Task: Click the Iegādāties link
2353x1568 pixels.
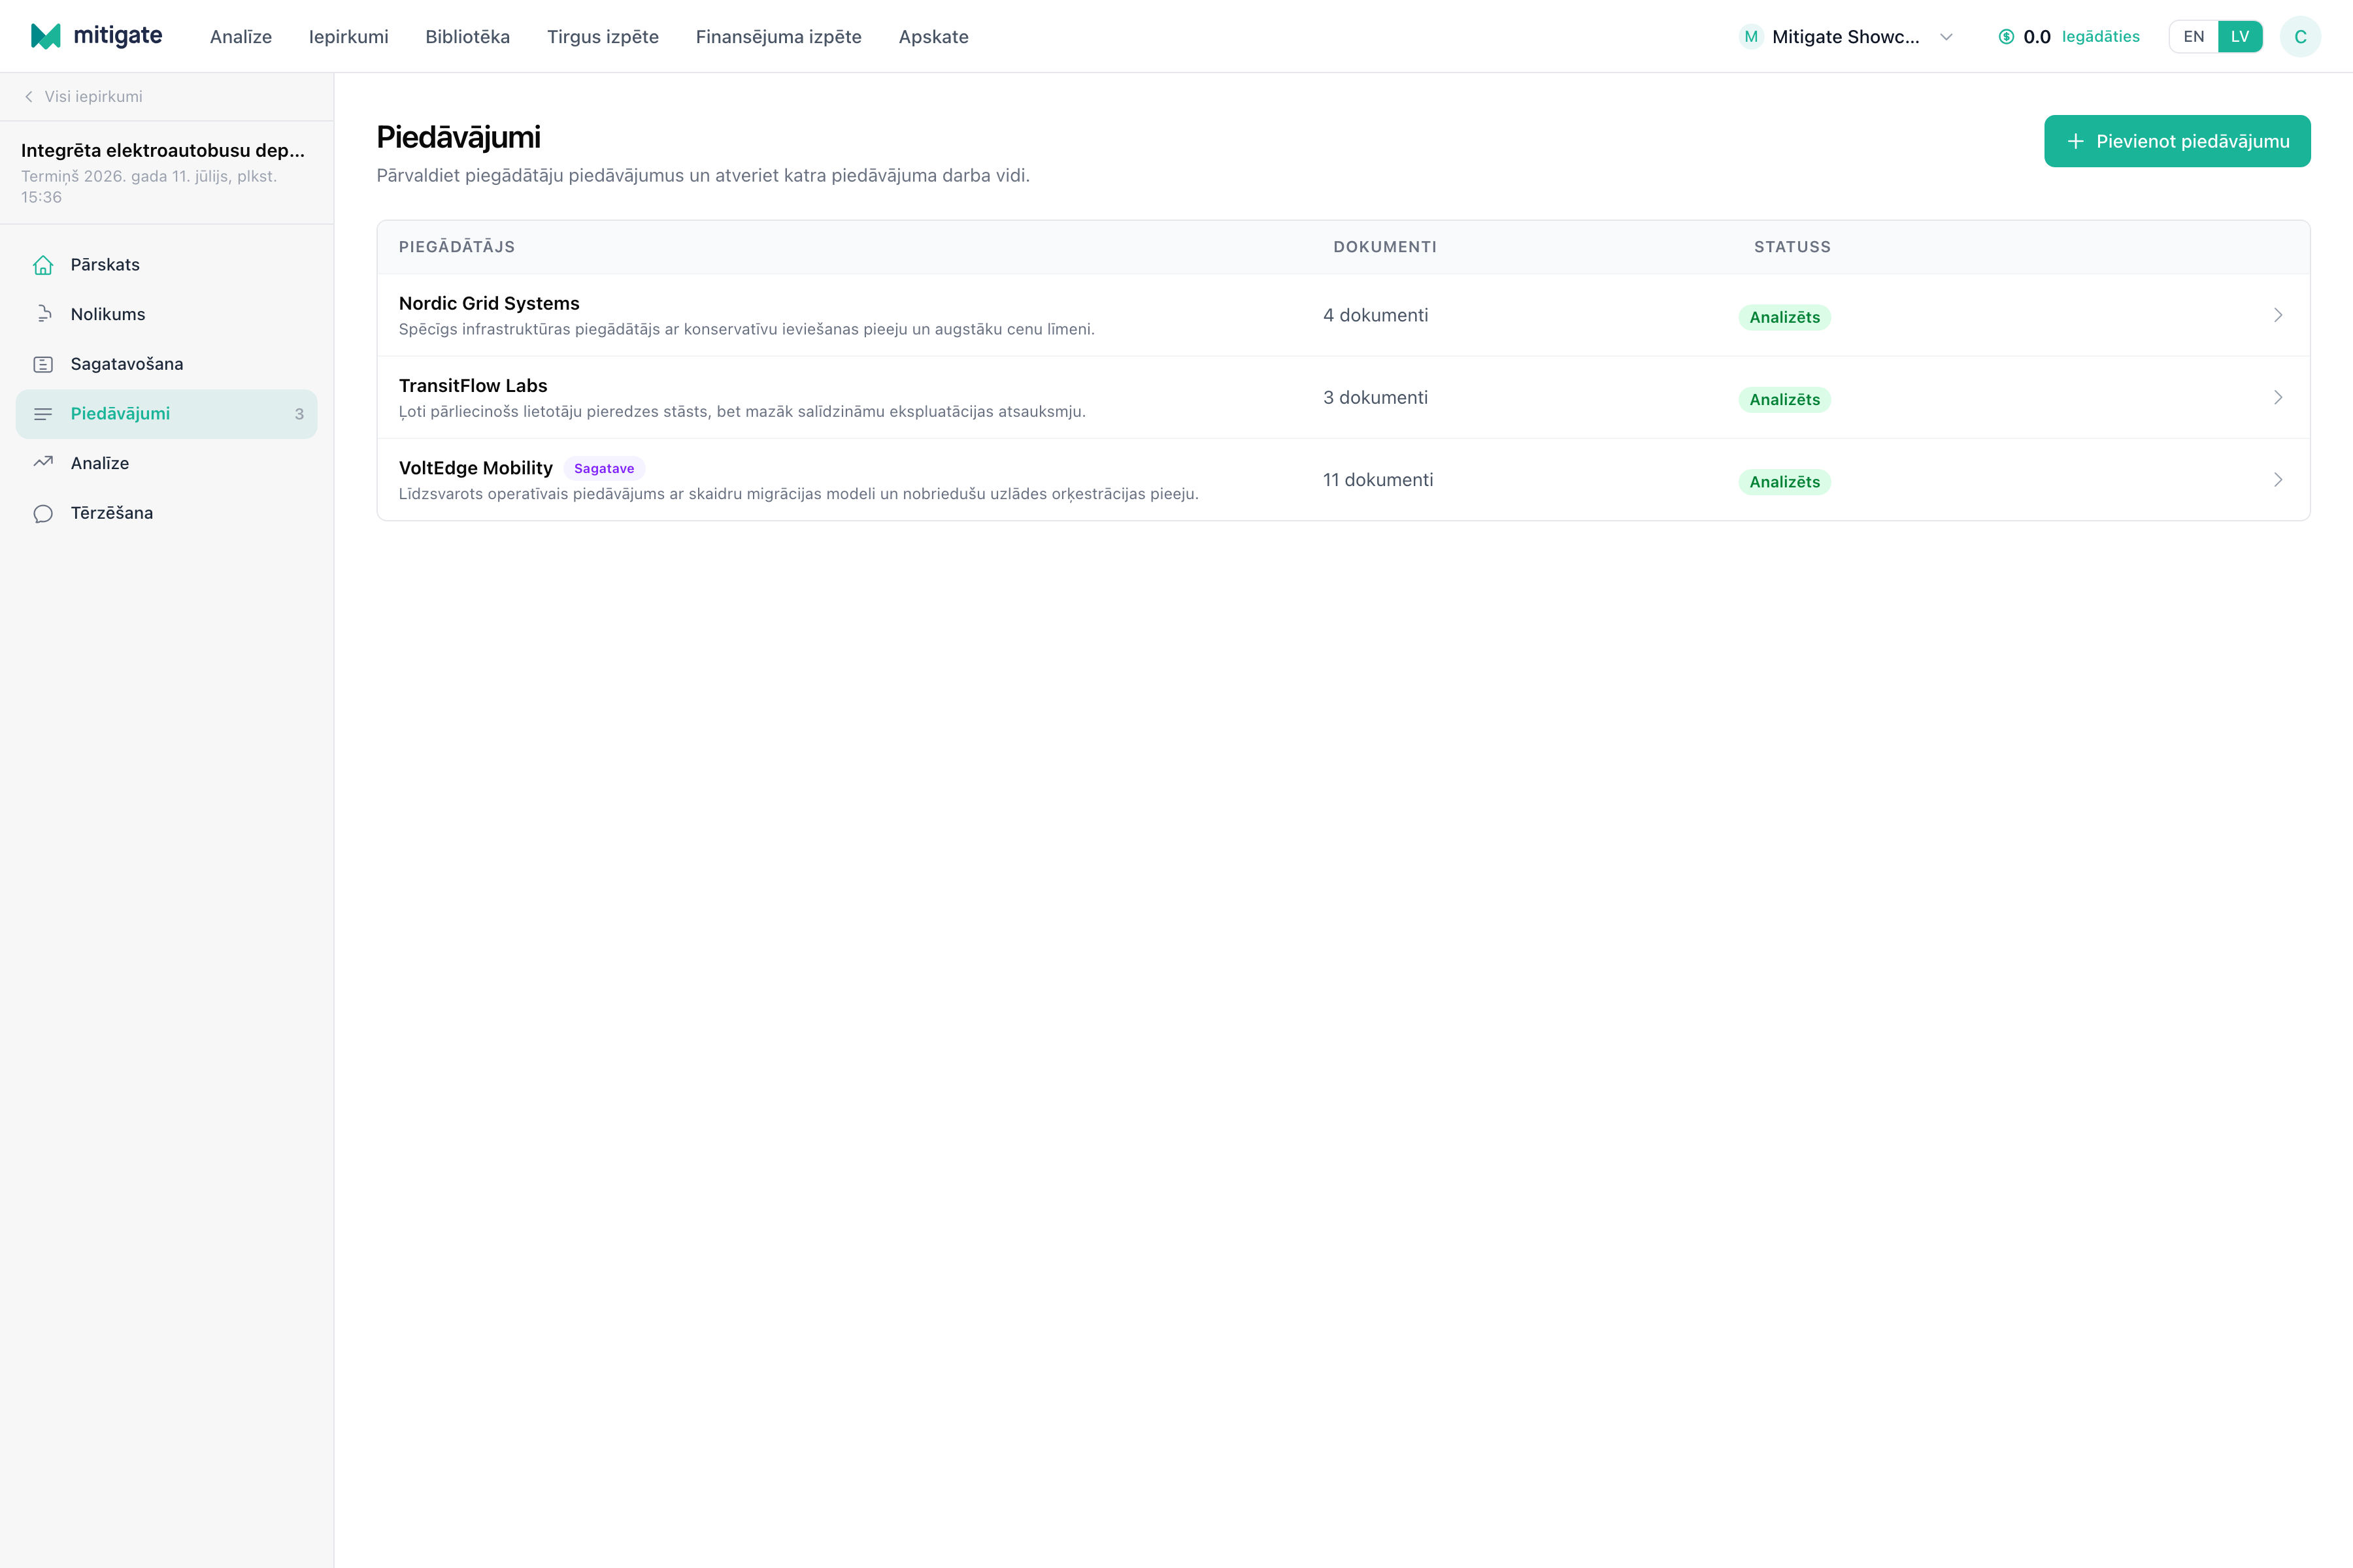Action: 2101,37
